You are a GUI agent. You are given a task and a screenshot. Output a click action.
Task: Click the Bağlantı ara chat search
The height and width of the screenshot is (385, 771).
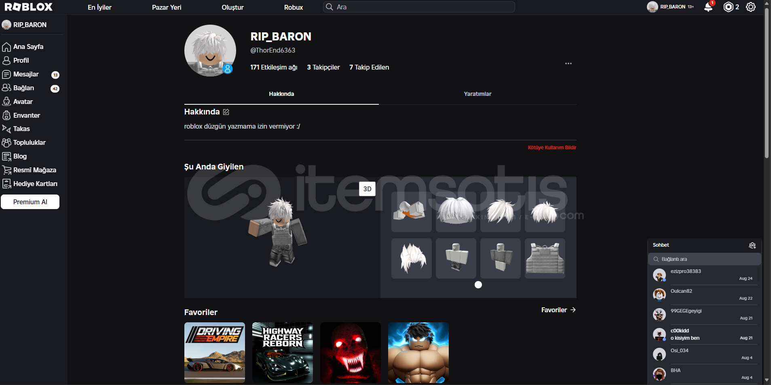(x=705, y=259)
